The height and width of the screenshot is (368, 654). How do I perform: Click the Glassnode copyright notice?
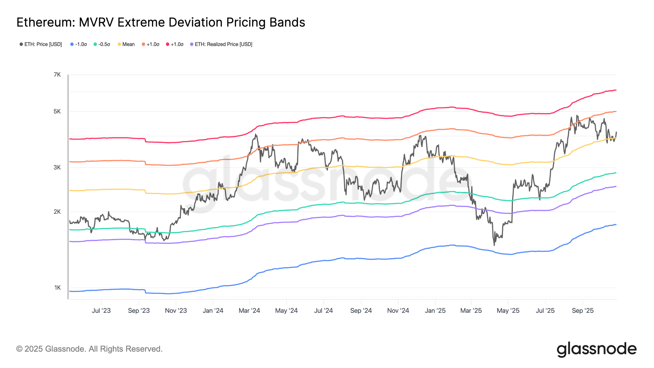(89, 349)
